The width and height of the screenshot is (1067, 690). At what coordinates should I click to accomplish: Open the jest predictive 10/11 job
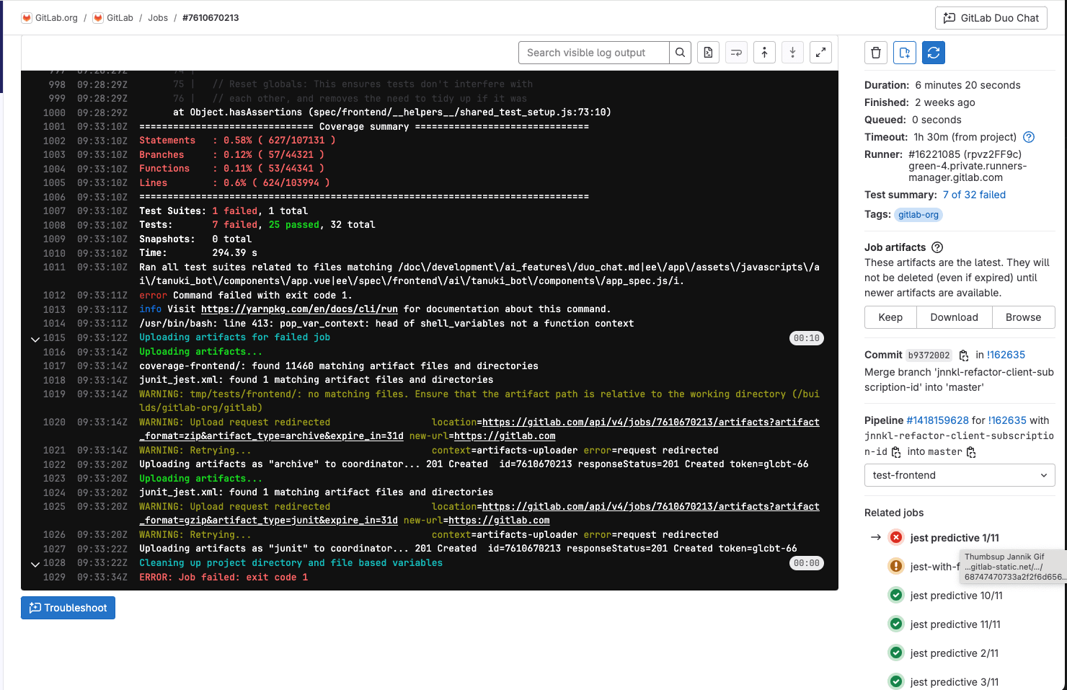(956, 596)
